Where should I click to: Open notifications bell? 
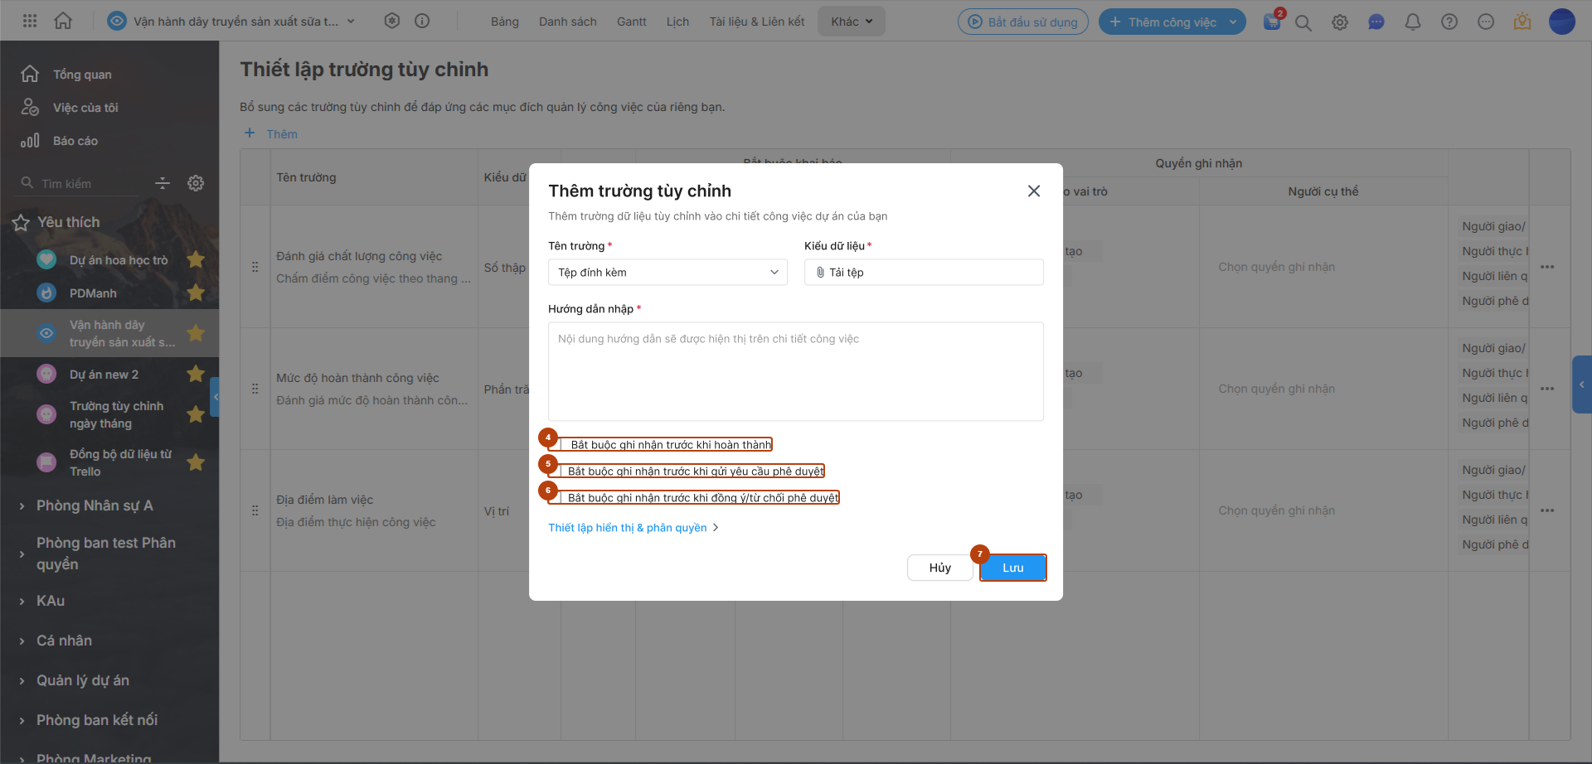tap(1413, 22)
